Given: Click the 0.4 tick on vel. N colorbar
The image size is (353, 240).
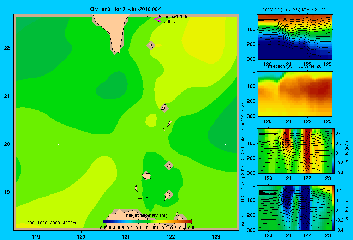Looking at the screenshot, I should pos(339,133).
